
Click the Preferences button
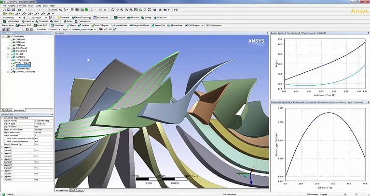pos(214,25)
